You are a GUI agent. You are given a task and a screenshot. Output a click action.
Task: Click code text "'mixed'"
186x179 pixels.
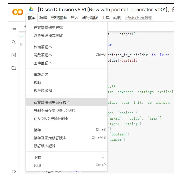[114, 118]
